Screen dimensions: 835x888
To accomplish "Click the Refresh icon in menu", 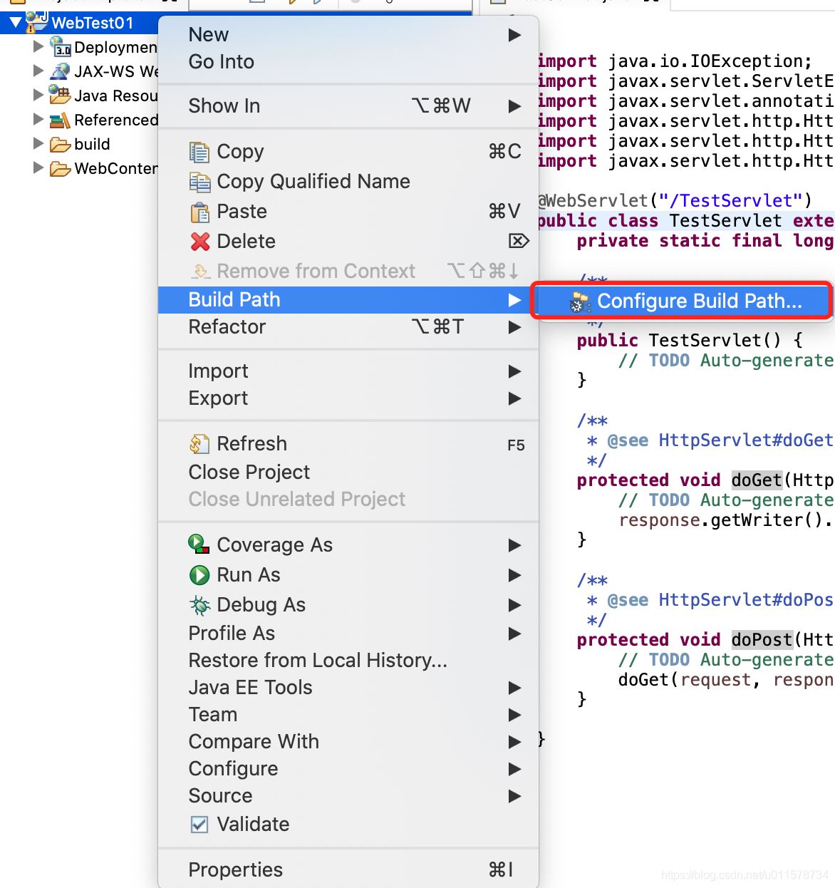I will pos(199,444).
